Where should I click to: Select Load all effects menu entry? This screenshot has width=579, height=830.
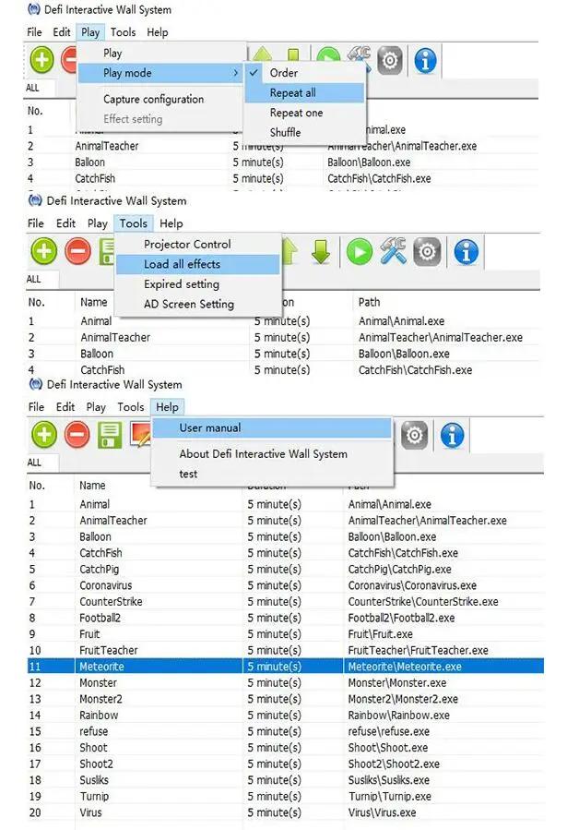[x=197, y=264]
